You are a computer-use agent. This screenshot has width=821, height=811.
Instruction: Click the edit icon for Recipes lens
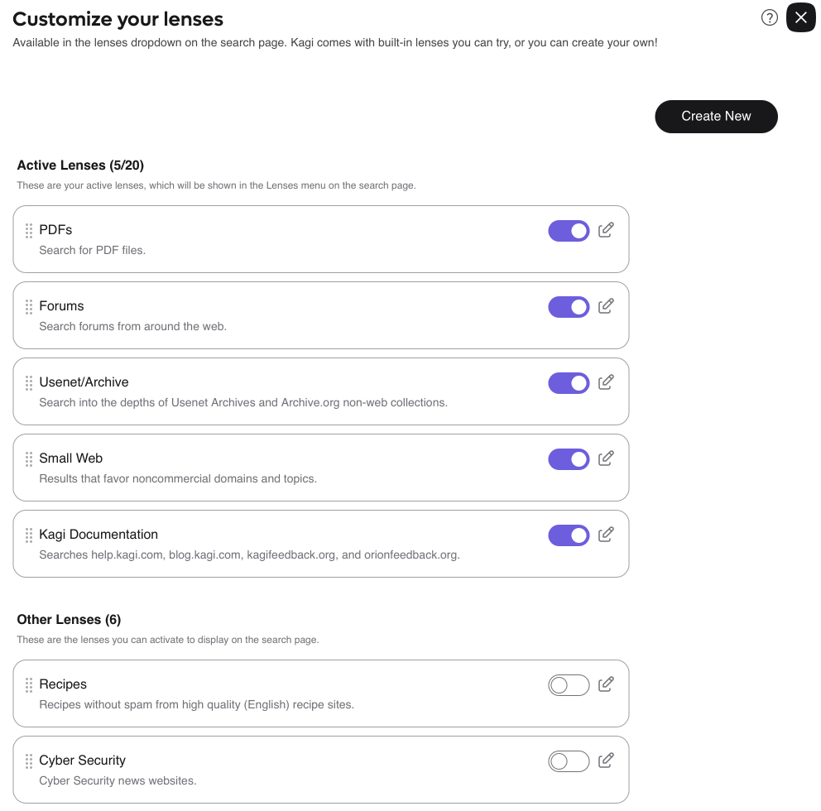tap(606, 684)
